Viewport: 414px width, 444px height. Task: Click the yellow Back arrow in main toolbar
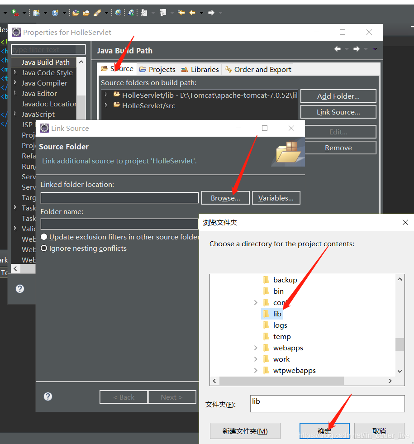click(x=192, y=13)
